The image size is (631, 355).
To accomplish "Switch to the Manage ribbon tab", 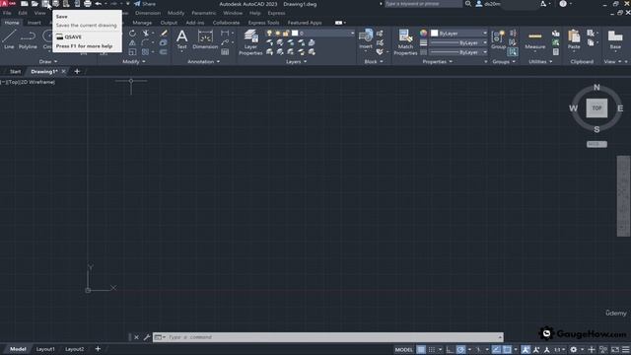I will 142,23.
